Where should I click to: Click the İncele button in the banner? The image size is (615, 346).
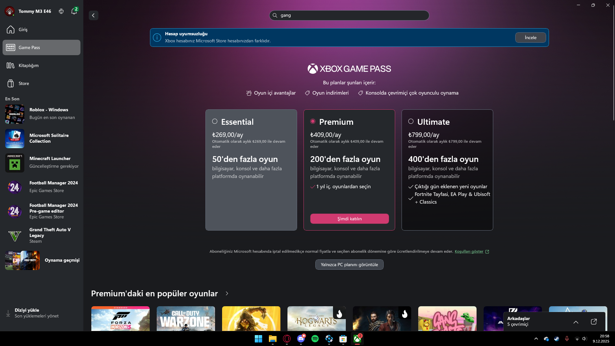point(530,38)
